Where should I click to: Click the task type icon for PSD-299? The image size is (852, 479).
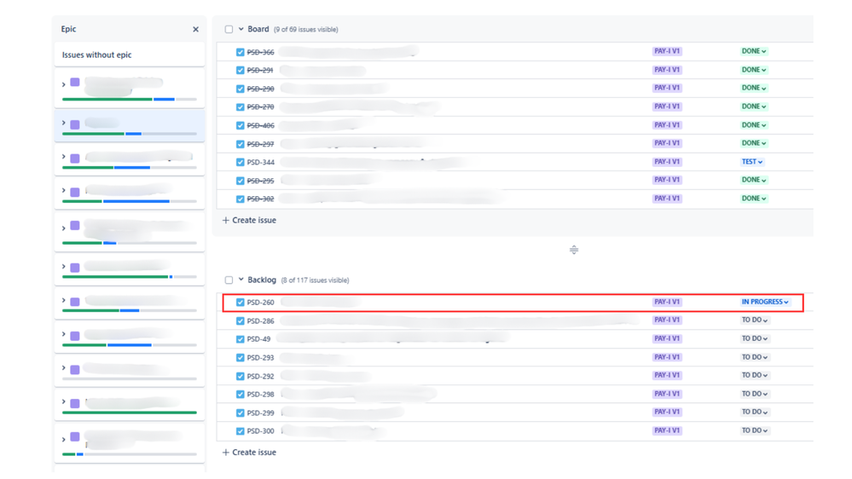[241, 413]
